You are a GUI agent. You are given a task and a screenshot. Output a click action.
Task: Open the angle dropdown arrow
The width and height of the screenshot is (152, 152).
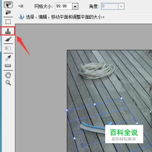pyautogui.click(x=121, y=6)
